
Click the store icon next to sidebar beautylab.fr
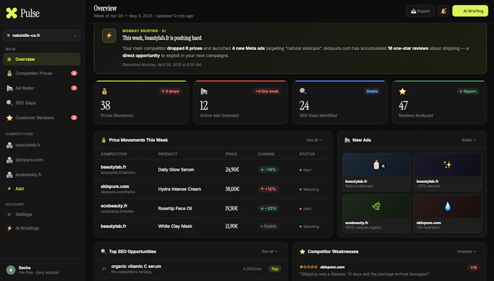[x=9, y=145]
